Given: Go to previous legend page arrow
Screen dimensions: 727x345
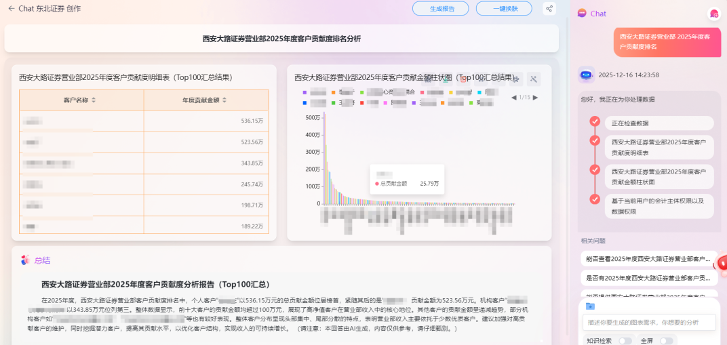Looking at the screenshot, I should pyautogui.click(x=514, y=98).
